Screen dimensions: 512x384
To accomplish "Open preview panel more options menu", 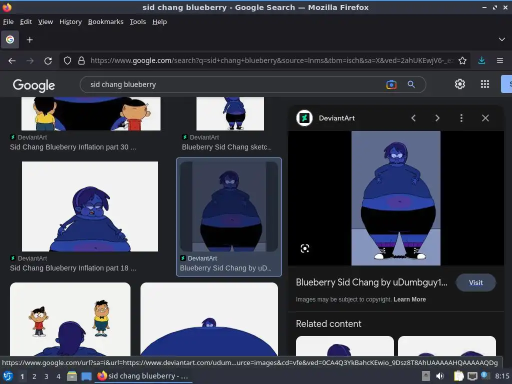I will coord(461,118).
